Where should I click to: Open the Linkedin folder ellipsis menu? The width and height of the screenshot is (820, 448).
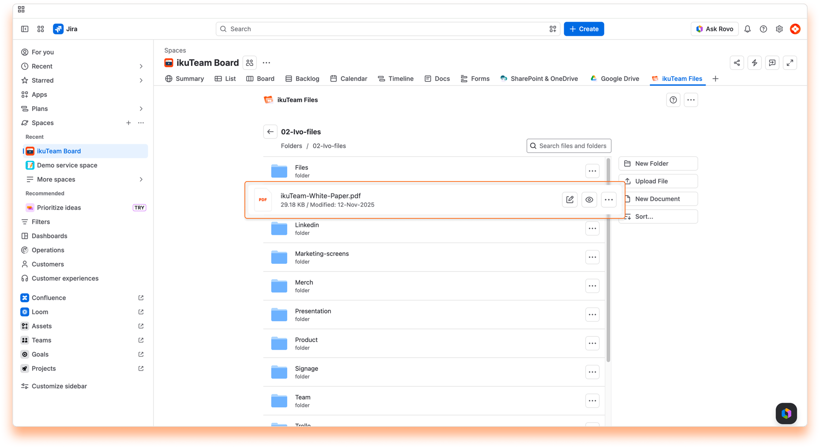[592, 228]
